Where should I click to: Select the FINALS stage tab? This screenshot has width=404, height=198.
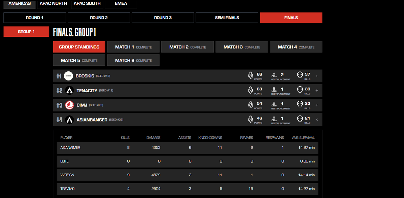[291, 18]
